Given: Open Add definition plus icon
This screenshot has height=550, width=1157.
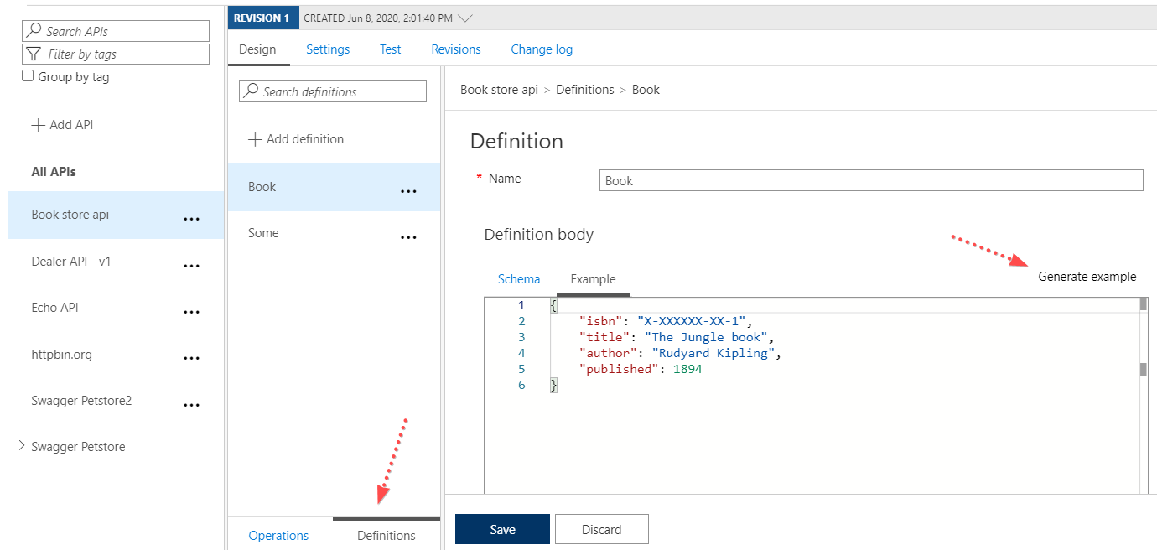Looking at the screenshot, I should 256,139.
